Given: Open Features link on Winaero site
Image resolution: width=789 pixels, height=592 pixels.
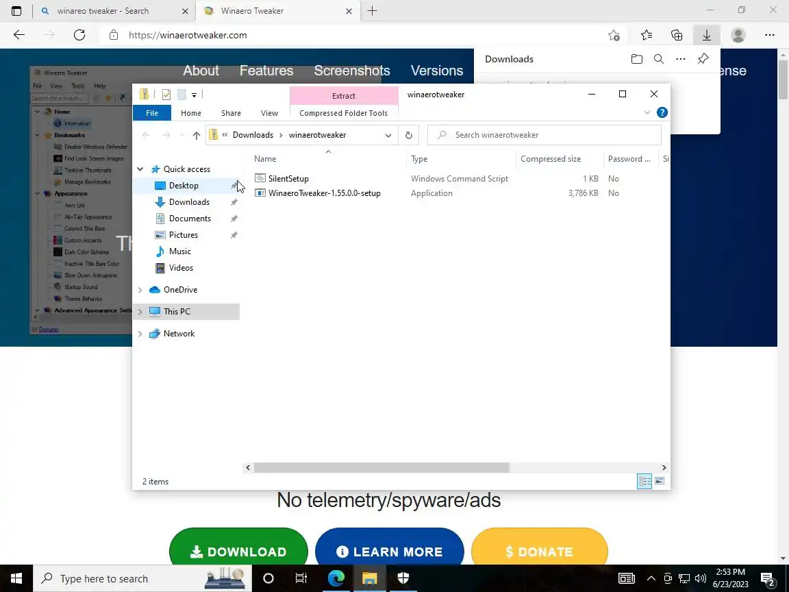Looking at the screenshot, I should [x=266, y=71].
